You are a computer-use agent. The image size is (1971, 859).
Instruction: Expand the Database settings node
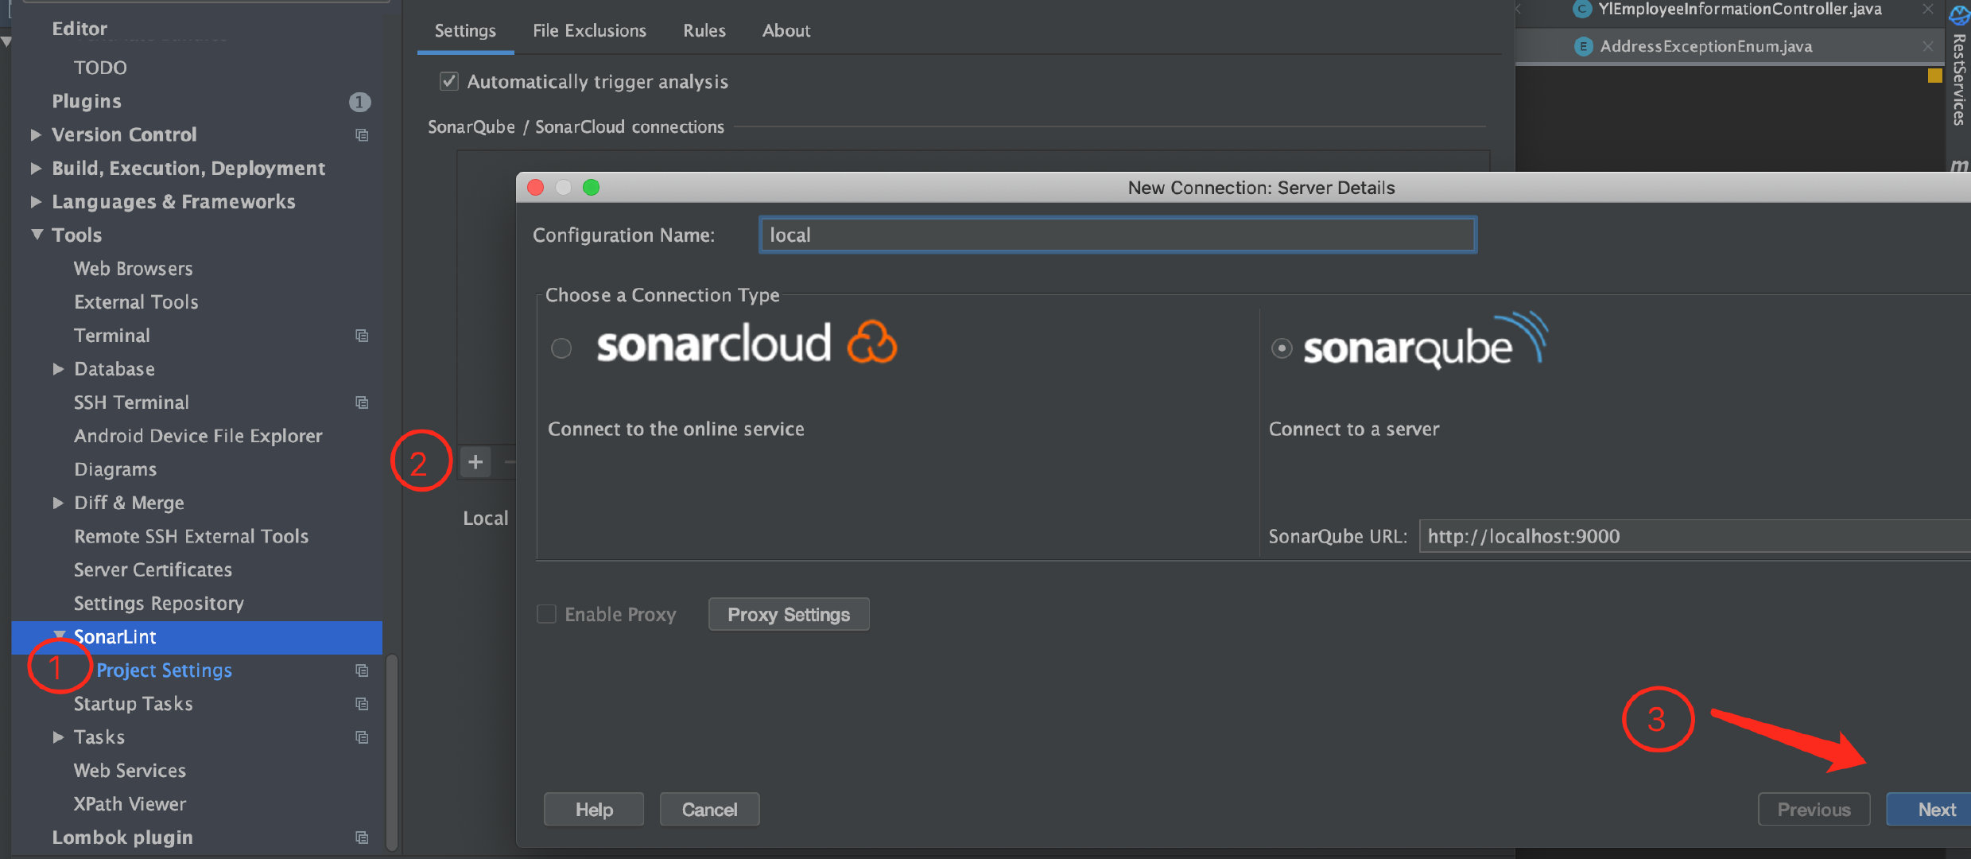pyautogui.click(x=58, y=369)
